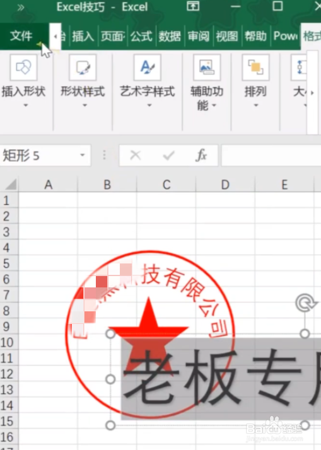This screenshot has height=450, width=321.
Task: Open the 文件 (File) menu
Action: (21, 36)
